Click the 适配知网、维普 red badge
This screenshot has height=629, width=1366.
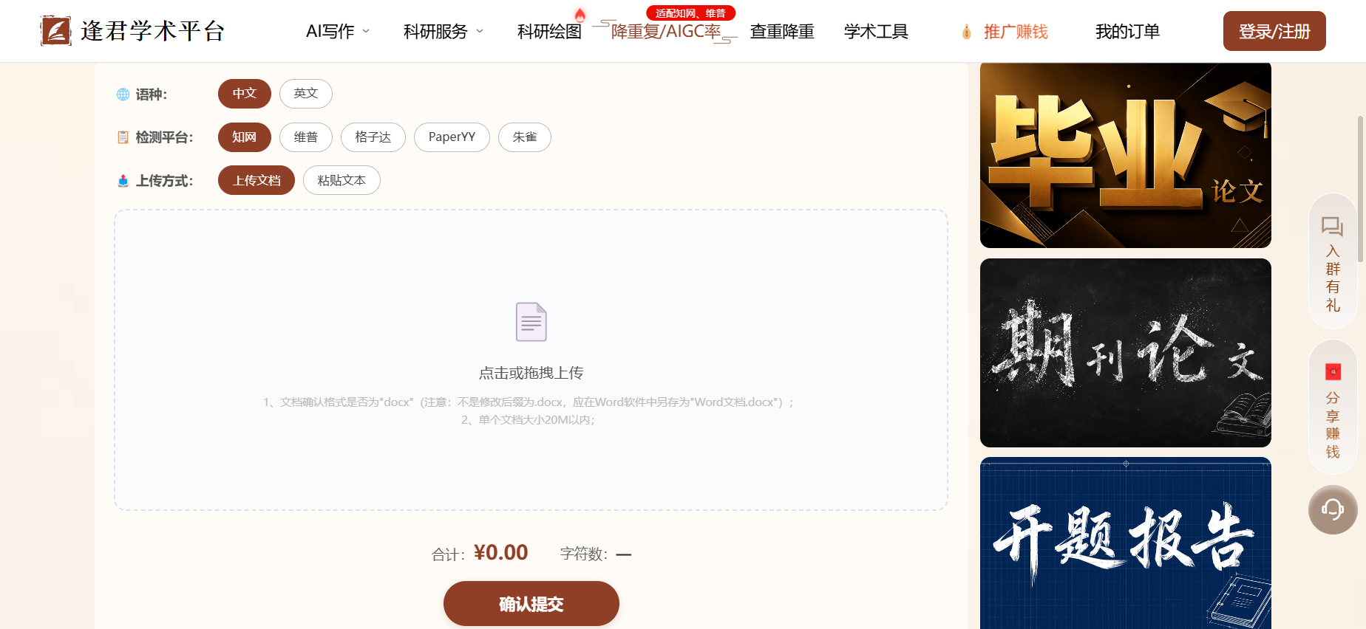(x=690, y=13)
